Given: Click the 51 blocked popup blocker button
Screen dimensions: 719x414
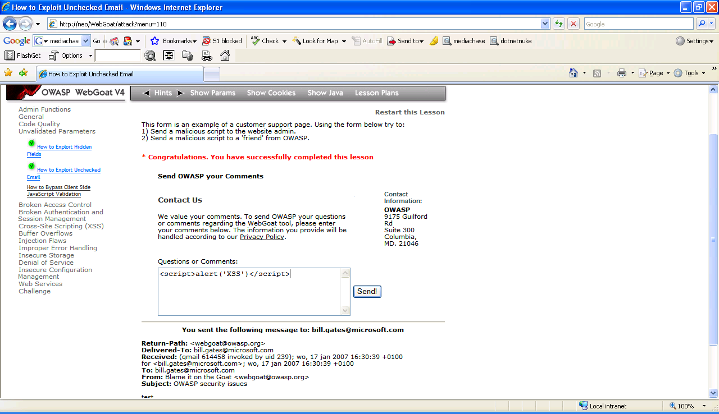Looking at the screenshot, I should 222,41.
